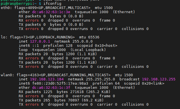The width and height of the screenshot is (180, 109).
Task: Click the (Local Loopback) label
Action: click(x=88, y=50)
